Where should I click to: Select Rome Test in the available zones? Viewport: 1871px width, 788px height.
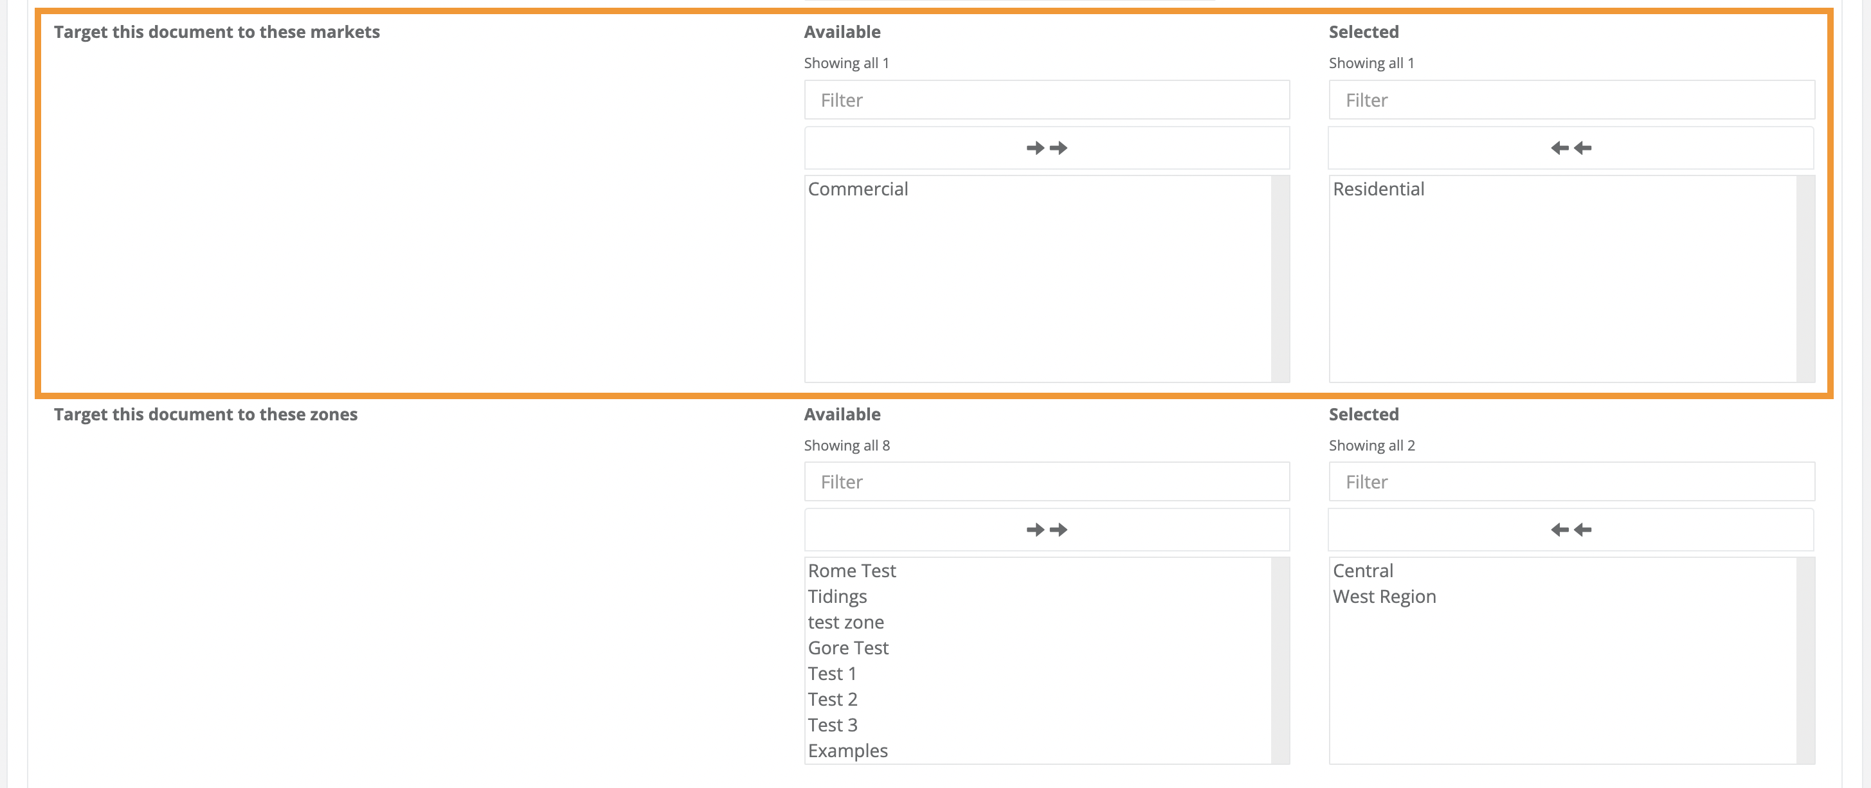(851, 571)
